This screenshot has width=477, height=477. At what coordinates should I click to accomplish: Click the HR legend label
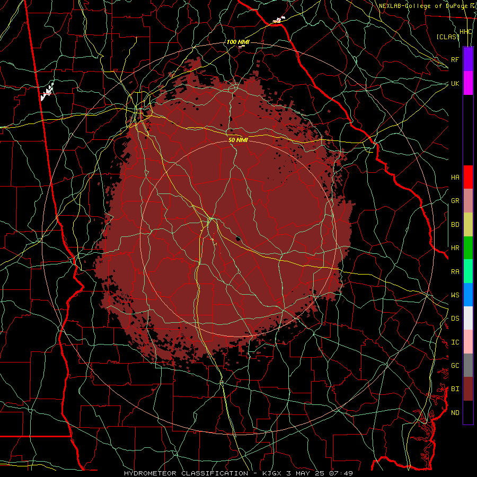coord(455,248)
